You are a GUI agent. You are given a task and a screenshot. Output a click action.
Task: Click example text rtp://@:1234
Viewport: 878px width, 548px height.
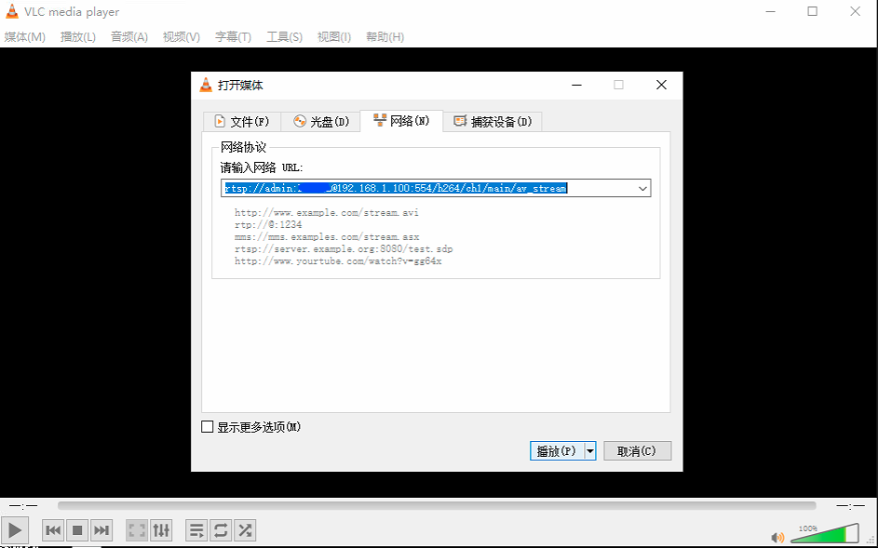tap(268, 224)
